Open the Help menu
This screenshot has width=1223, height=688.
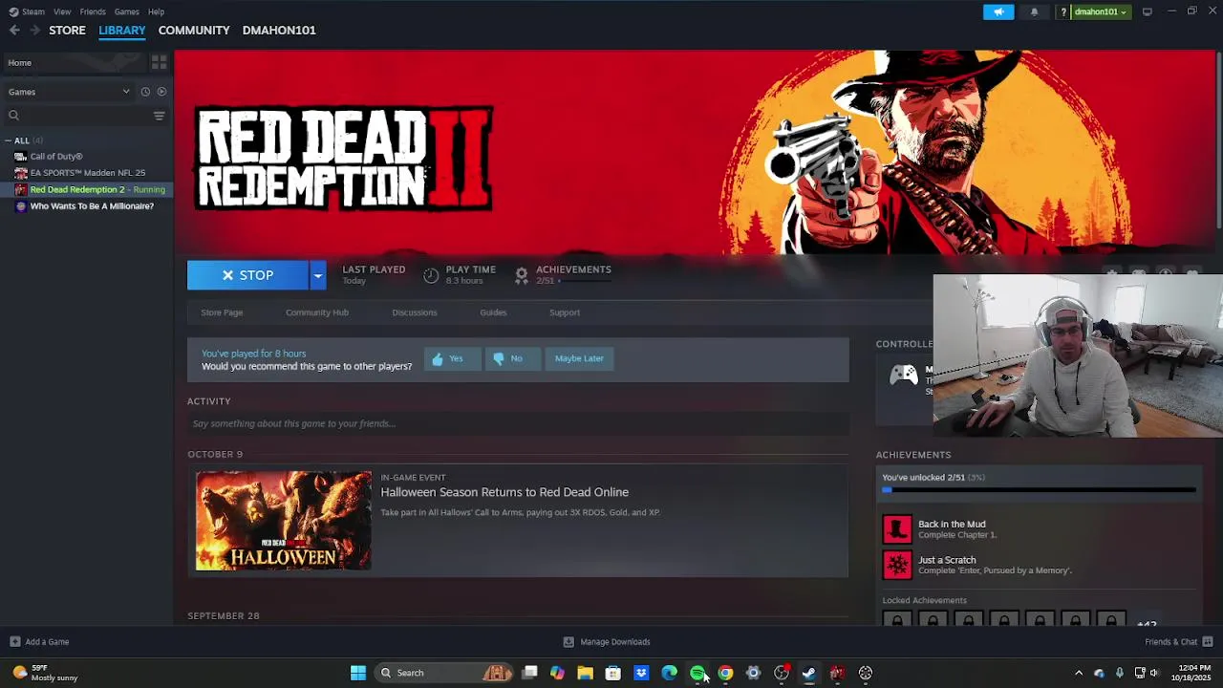156,11
